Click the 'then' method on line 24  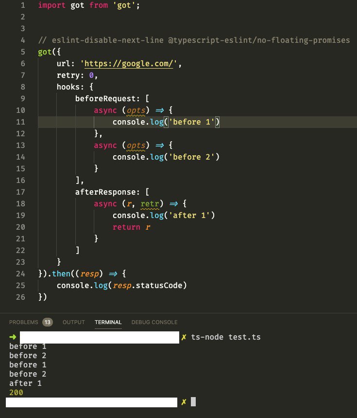[61, 274]
